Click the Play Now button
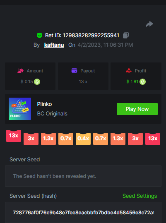 137,109
